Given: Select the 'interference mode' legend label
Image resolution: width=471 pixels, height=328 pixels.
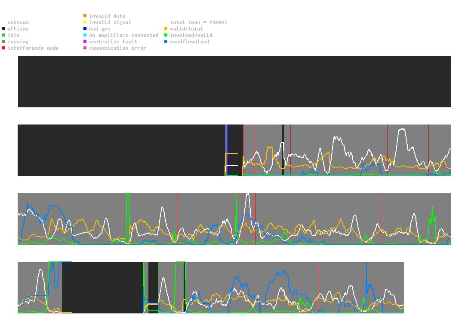Looking at the screenshot, I should tap(33, 48).
